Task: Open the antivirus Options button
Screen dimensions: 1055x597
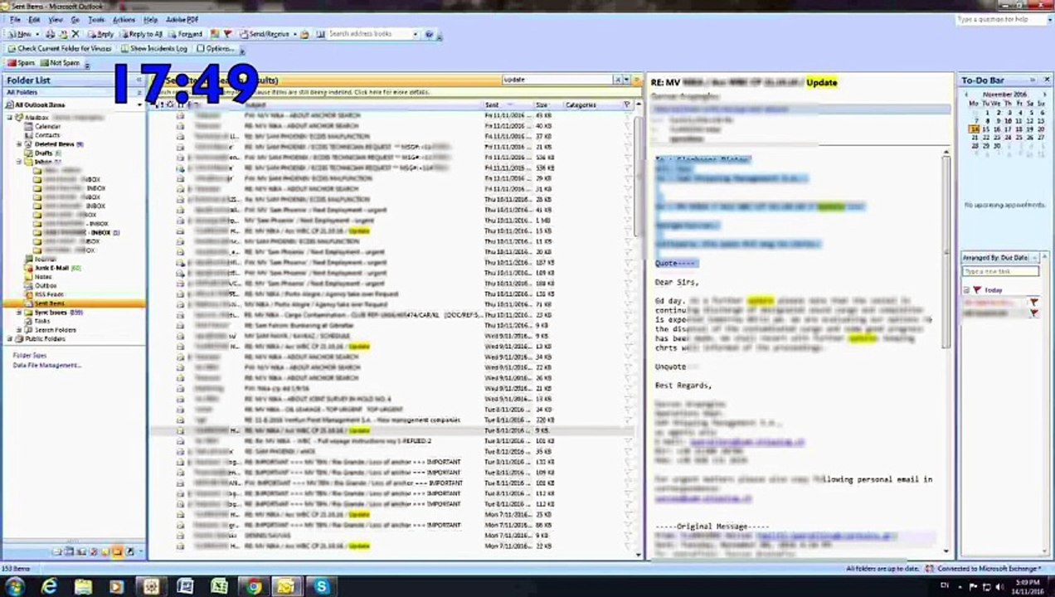Action: [x=216, y=48]
